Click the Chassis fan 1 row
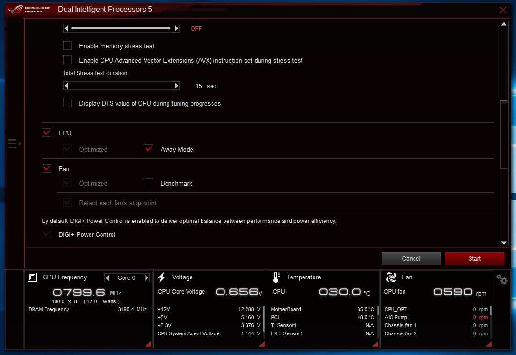Screen dimensions: 516x355 tap(436, 325)
